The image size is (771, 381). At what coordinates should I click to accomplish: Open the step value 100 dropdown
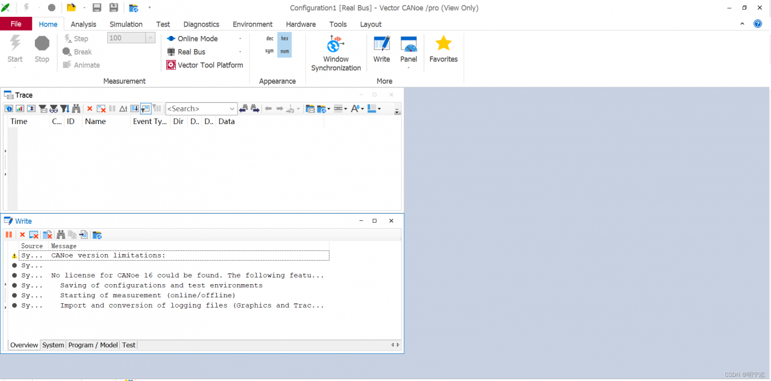(151, 38)
